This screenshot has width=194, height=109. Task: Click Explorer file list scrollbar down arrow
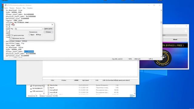click(x=135, y=94)
